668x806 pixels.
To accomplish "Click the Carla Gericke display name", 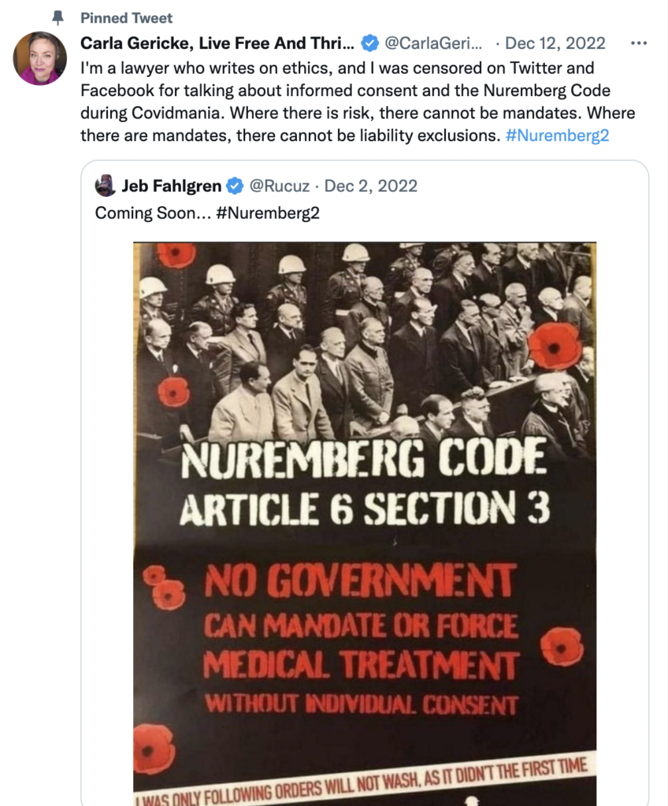I will (x=217, y=43).
